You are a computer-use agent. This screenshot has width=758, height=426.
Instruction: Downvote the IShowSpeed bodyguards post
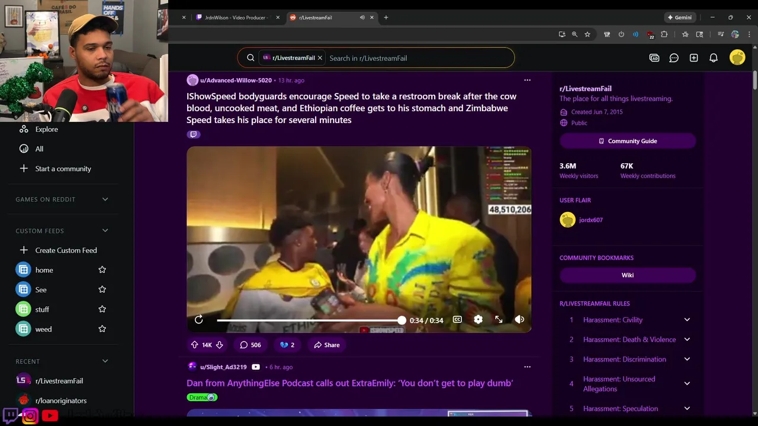[x=219, y=345]
